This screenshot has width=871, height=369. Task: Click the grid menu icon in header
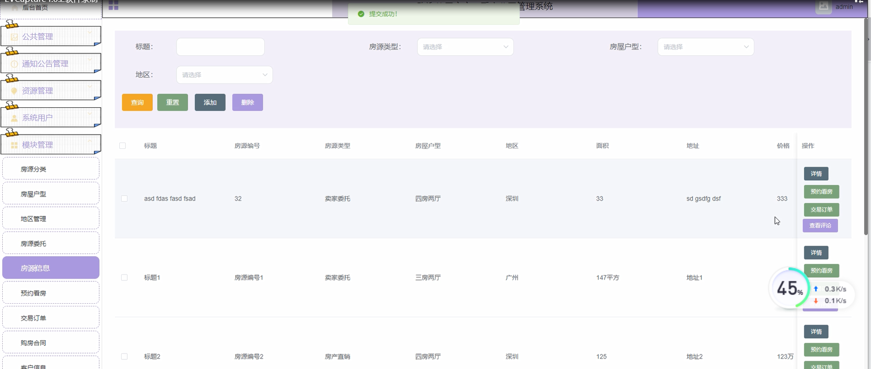(x=113, y=5)
